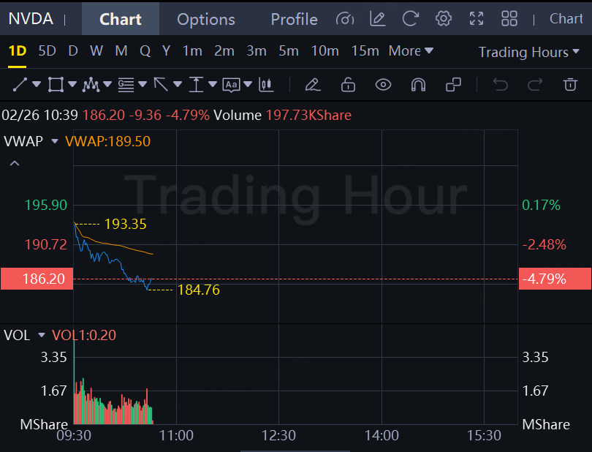The image size is (592, 452).
Task: Collapse the chart panel with up chevron
Action: pyautogui.click(x=14, y=164)
